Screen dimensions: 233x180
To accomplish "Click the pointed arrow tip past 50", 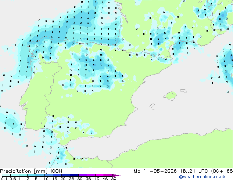I will point(117,175).
